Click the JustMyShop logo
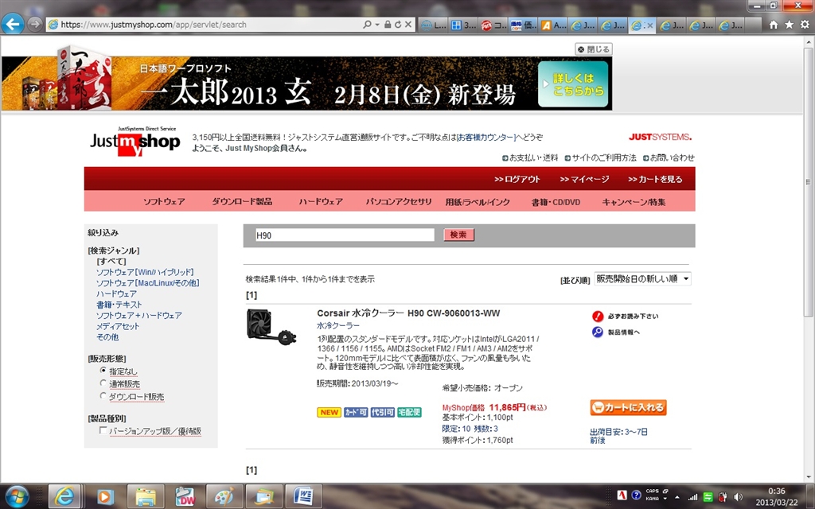Screen dimensions: 815x509 (x=135, y=141)
